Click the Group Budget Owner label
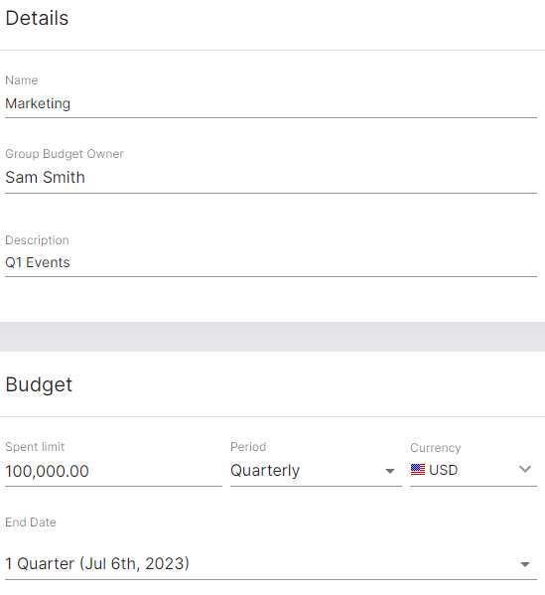This screenshot has width=545, height=595. click(x=65, y=154)
